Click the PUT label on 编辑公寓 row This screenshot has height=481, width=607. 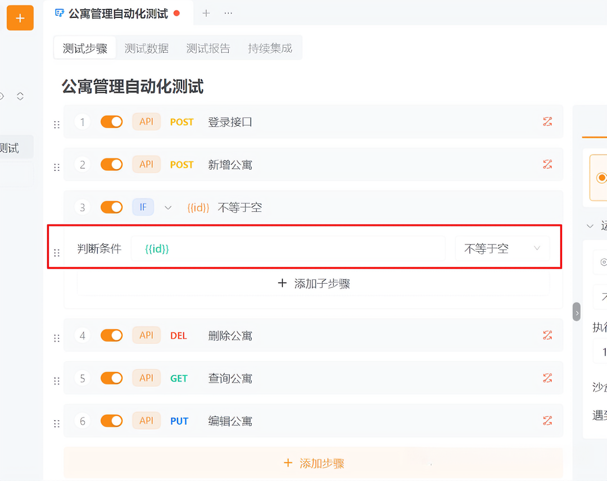(x=179, y=421)
